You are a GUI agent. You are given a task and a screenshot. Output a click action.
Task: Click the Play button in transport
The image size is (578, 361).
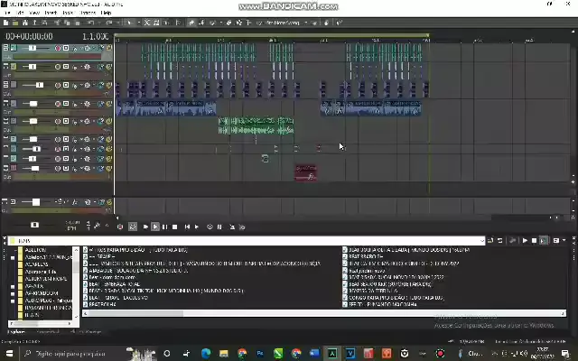(x=155, y=227)
